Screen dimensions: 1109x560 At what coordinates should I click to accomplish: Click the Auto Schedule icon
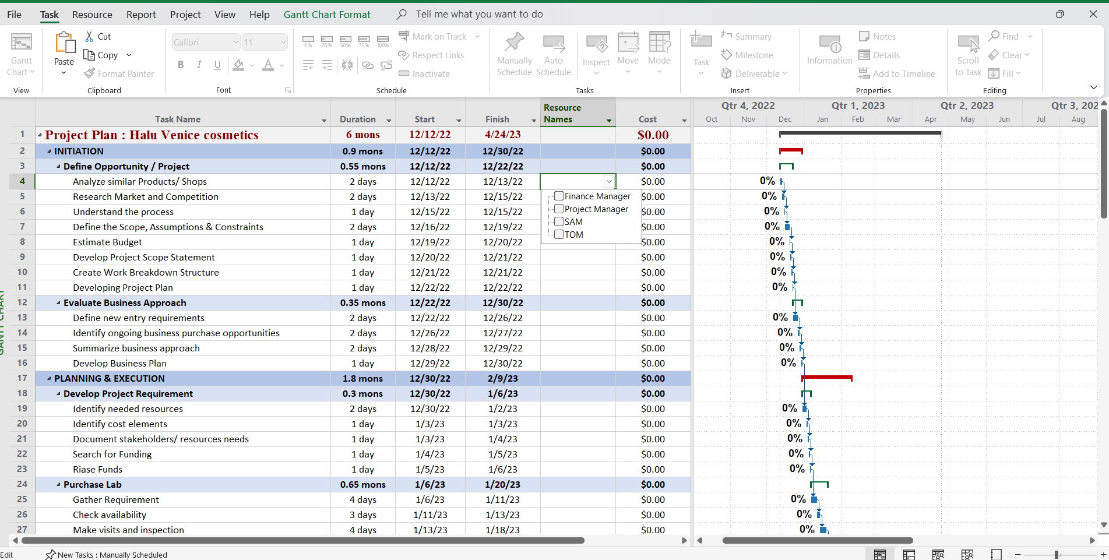[x=553, y=43]
